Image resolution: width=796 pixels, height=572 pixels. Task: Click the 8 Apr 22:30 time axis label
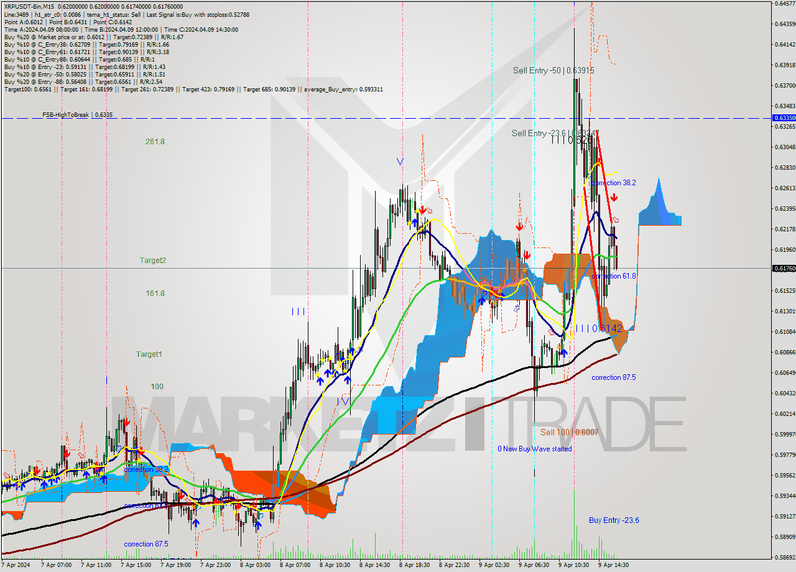tap(454, 565)
